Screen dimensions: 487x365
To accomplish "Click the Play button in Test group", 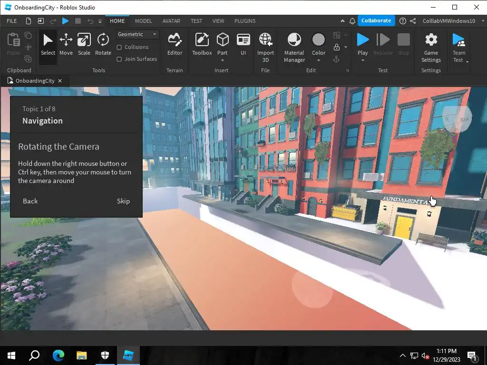I will point(362,43).
